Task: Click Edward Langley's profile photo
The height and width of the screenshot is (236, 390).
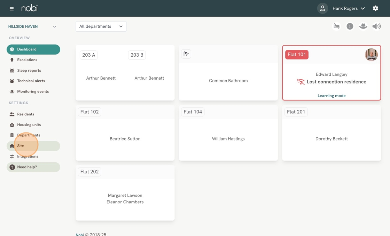Action: point(371,55)
